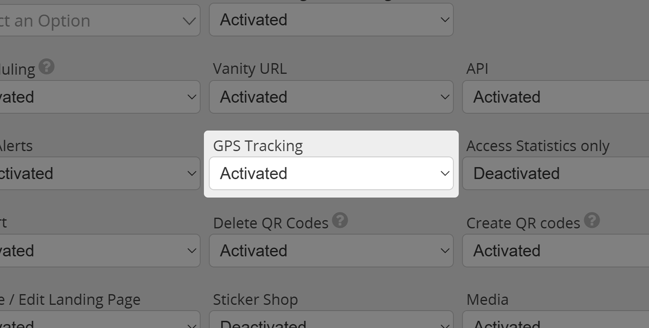Expand the Alerts dropdown

click(x=99, y=173)
